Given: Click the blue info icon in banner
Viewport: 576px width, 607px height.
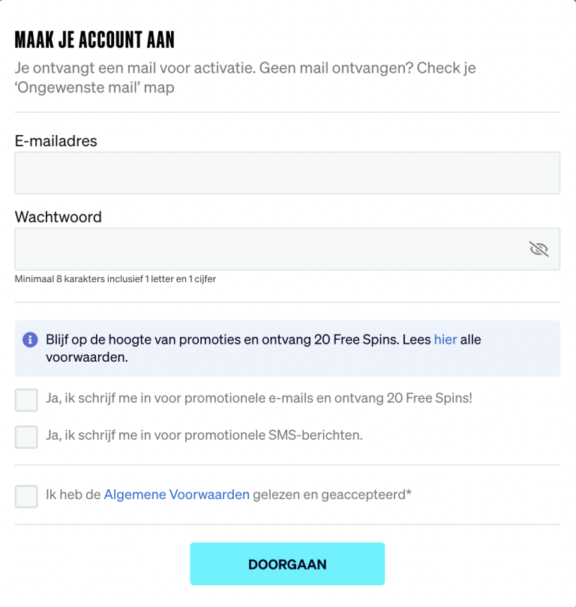Looking at the screenshot, I should 31,340.
